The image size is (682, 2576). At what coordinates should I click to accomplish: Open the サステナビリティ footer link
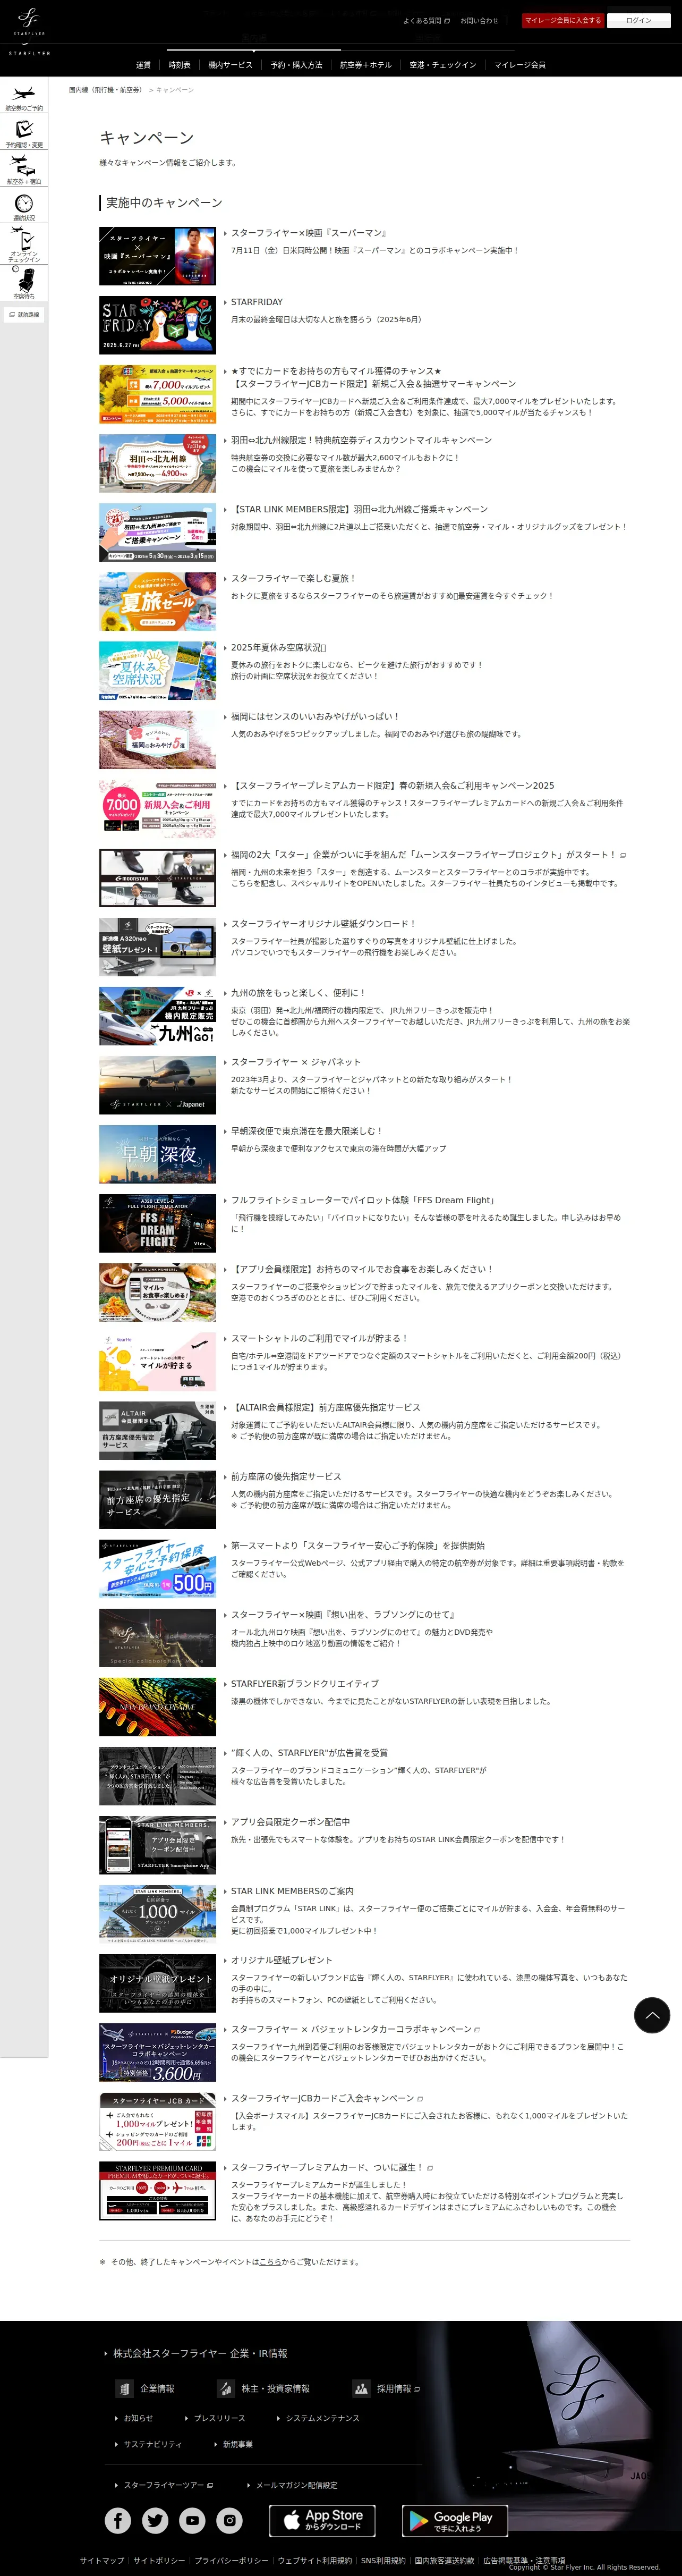click(x=153, y=2444)
